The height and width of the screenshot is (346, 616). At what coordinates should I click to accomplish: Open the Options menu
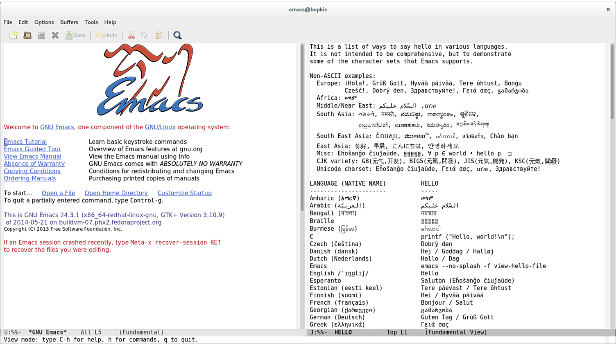coord(44,22)
